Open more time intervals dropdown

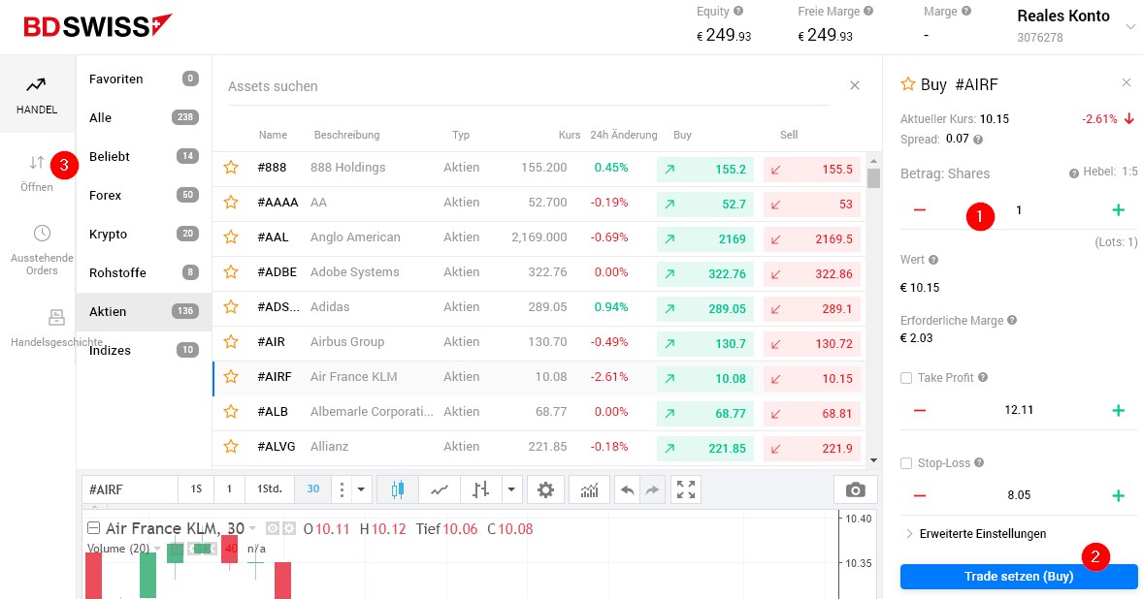[x=360, y=489]
